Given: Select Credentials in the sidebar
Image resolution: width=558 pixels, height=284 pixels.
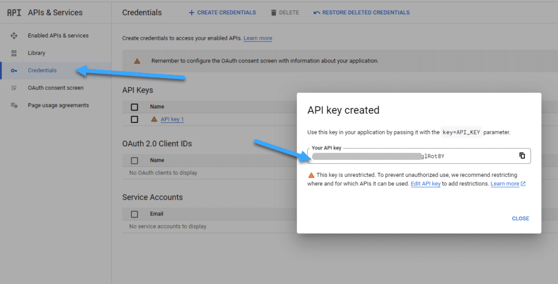Looking at the screenshot, I should click(42, 70).
